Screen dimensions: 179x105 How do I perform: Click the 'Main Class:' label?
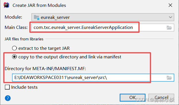click(16, 27)
